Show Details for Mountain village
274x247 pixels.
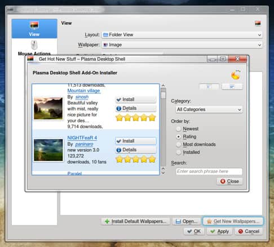pos(136,108)
